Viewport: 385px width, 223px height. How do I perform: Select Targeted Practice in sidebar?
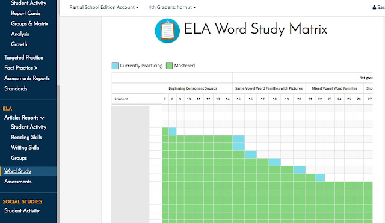coord(23,58)
